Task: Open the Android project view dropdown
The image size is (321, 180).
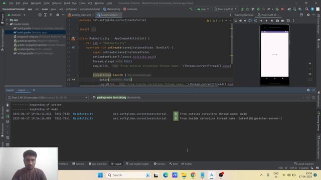Action: pos(17,15)
